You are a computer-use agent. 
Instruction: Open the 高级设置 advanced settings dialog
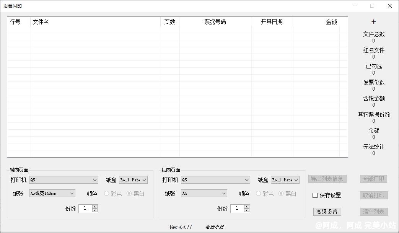click(327, 212)
